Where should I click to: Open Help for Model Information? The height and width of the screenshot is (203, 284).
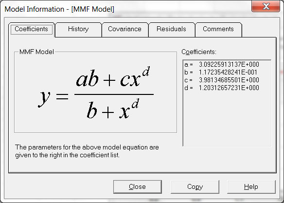tap(251, 186)
